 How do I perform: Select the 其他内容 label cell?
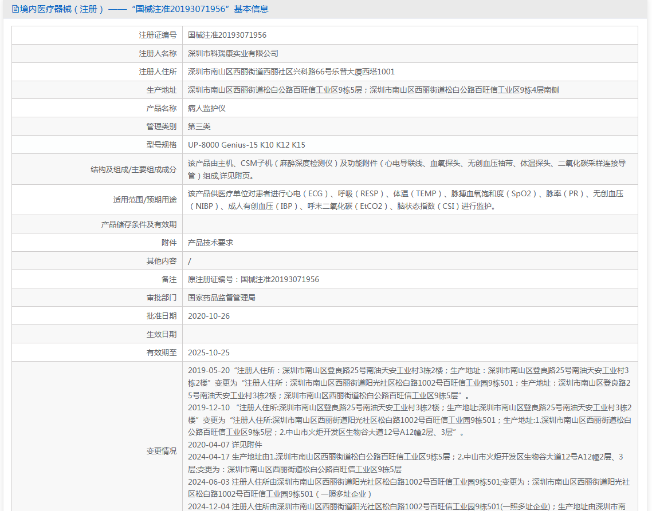[97, 262]
